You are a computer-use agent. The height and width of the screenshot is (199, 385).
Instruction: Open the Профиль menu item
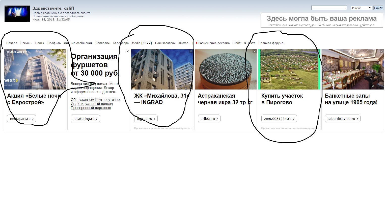[x=54, y=43]
